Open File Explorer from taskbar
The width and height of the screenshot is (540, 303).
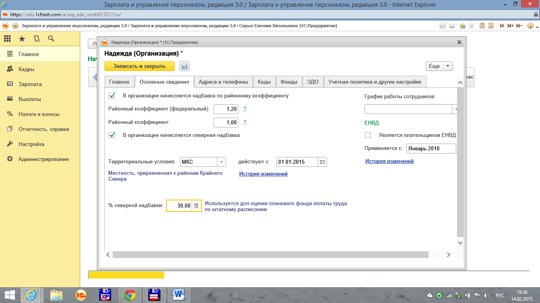pyautogui.click(x=56, y=295)
